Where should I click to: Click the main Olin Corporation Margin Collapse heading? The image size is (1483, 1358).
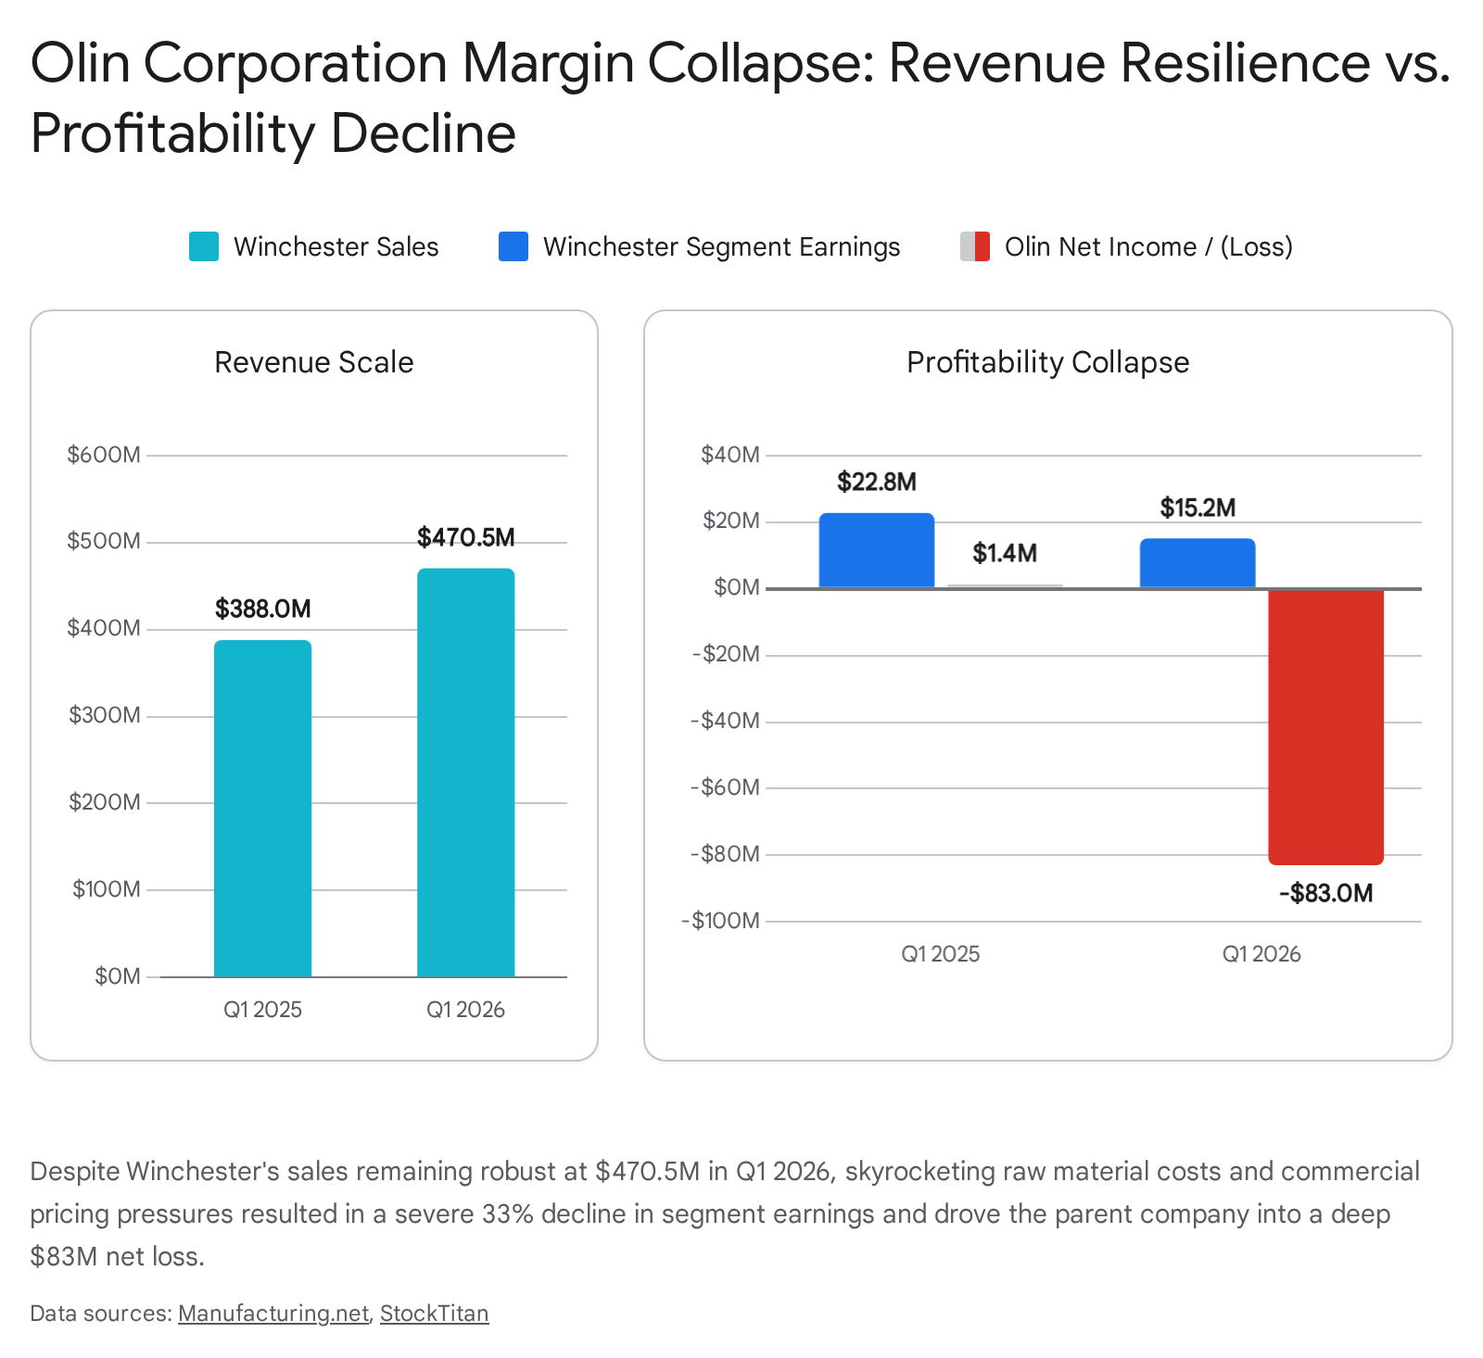click(x=741, y=97)
